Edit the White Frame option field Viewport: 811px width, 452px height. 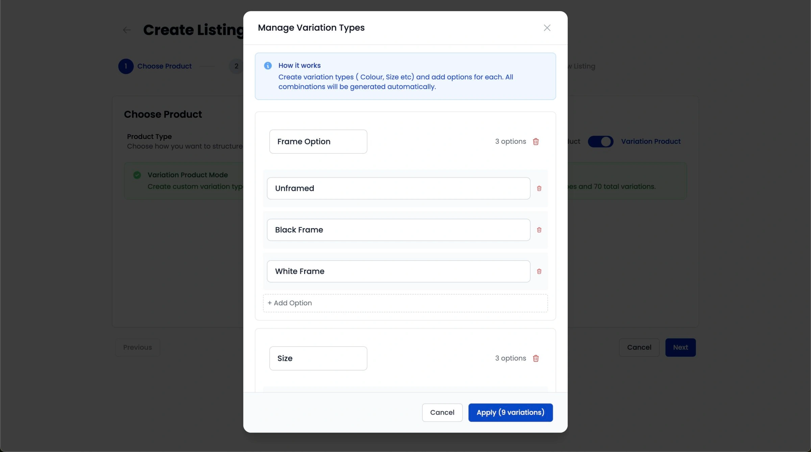tap(398, 271)
